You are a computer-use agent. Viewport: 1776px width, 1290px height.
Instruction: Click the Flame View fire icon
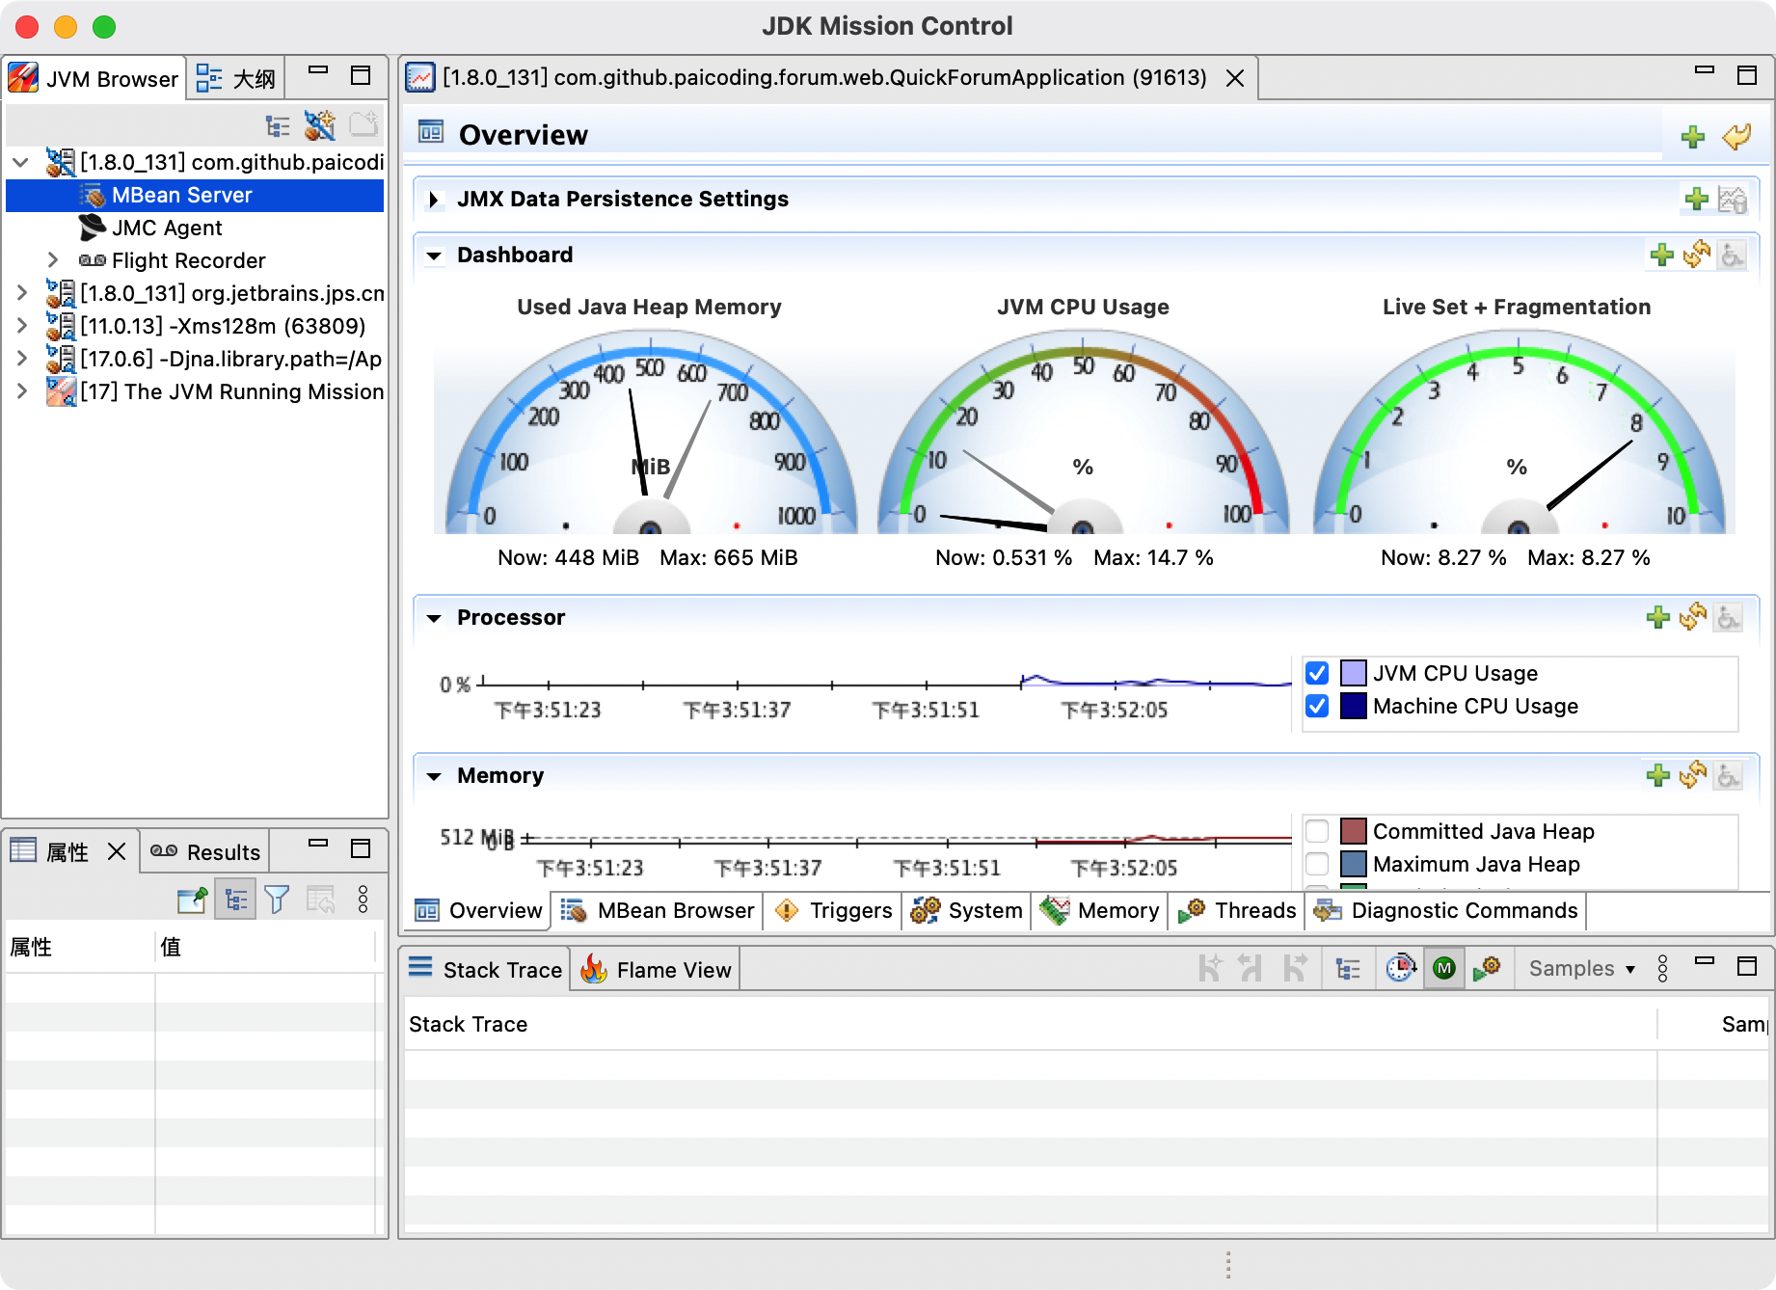click(594, 970)
